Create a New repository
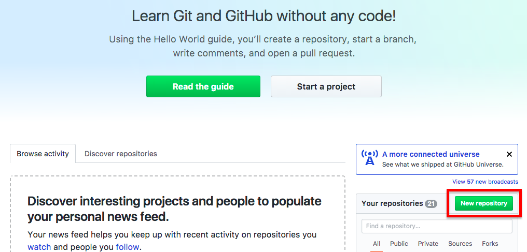The height and width of the screenshot is (252, 527). [x=483, y=203]
